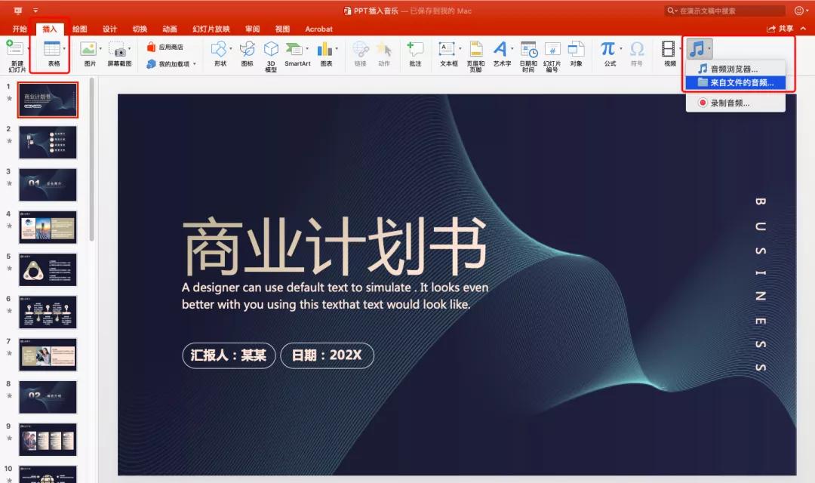Screen dimensions: 815x483
Task: Switch to the 设计 (Design) ribbon tab
Action: coord(109,29)
